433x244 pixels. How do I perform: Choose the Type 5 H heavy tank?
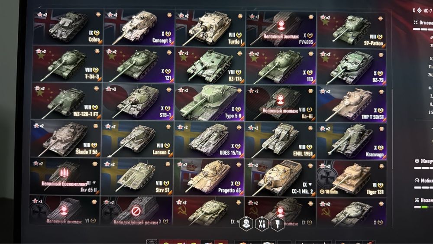coord(209,102)
